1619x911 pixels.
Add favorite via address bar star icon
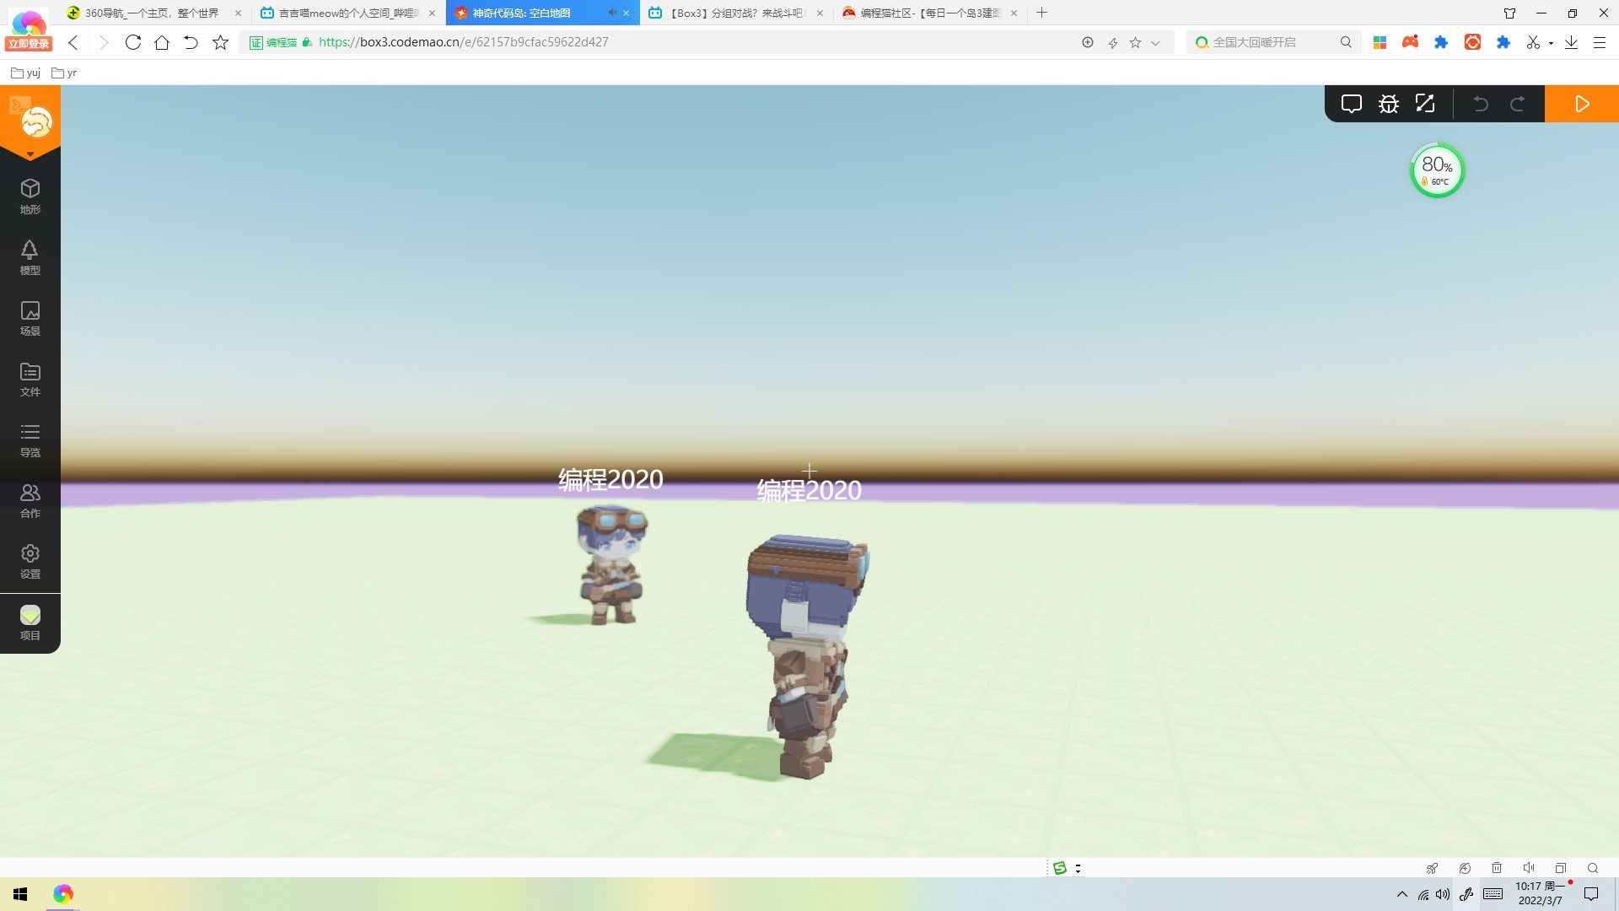[x=1135, y=42]
